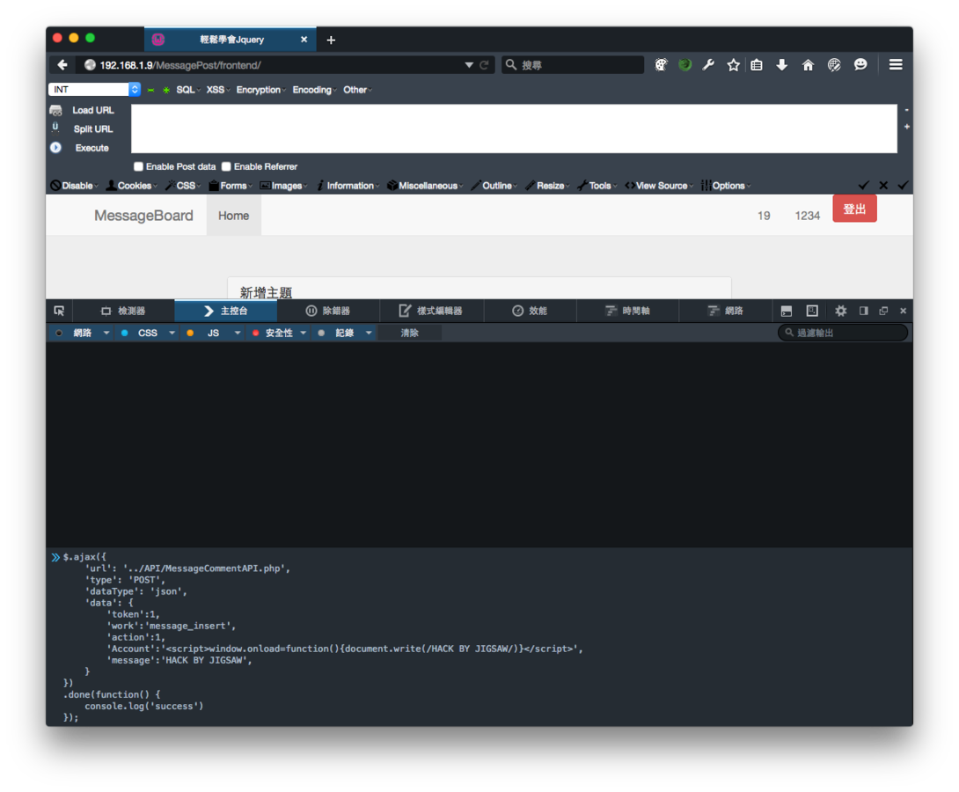Click the green shield extension icon

point(685,65)
